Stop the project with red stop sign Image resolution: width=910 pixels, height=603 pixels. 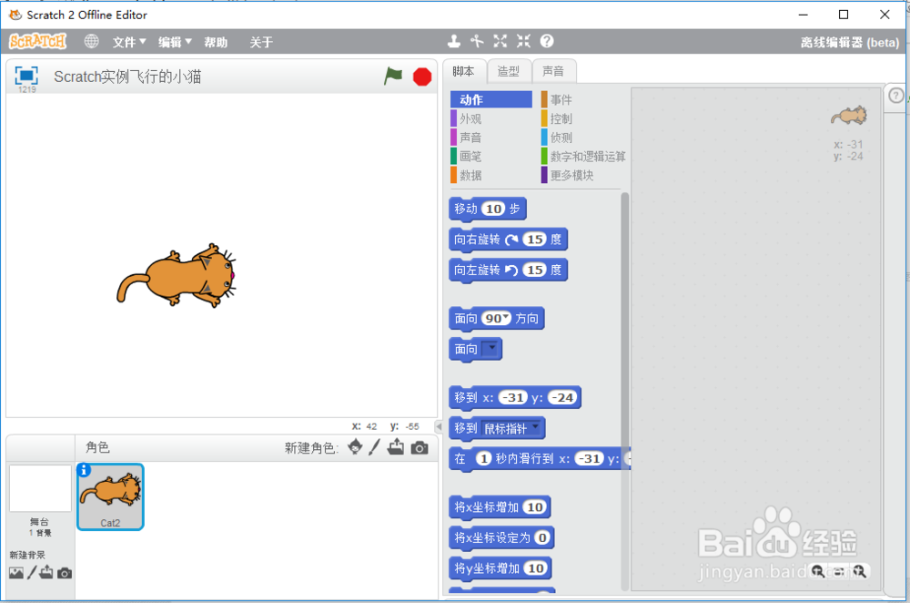click(x=422, y=77)
